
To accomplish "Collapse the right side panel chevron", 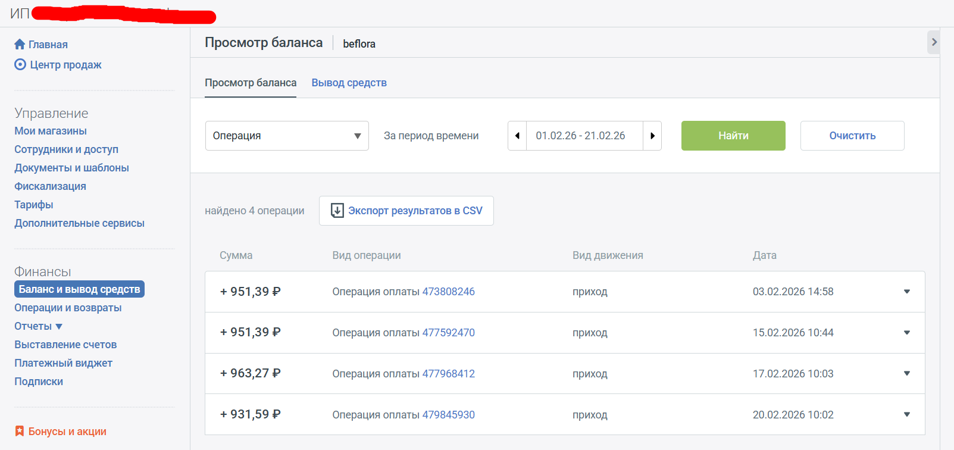I will 934,42.
